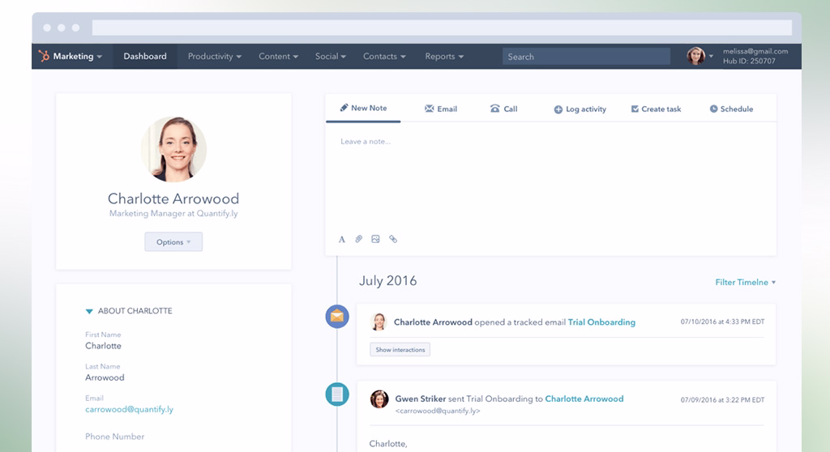Switch to the Schedule tab
830x452 pixels.
(731, 109)
